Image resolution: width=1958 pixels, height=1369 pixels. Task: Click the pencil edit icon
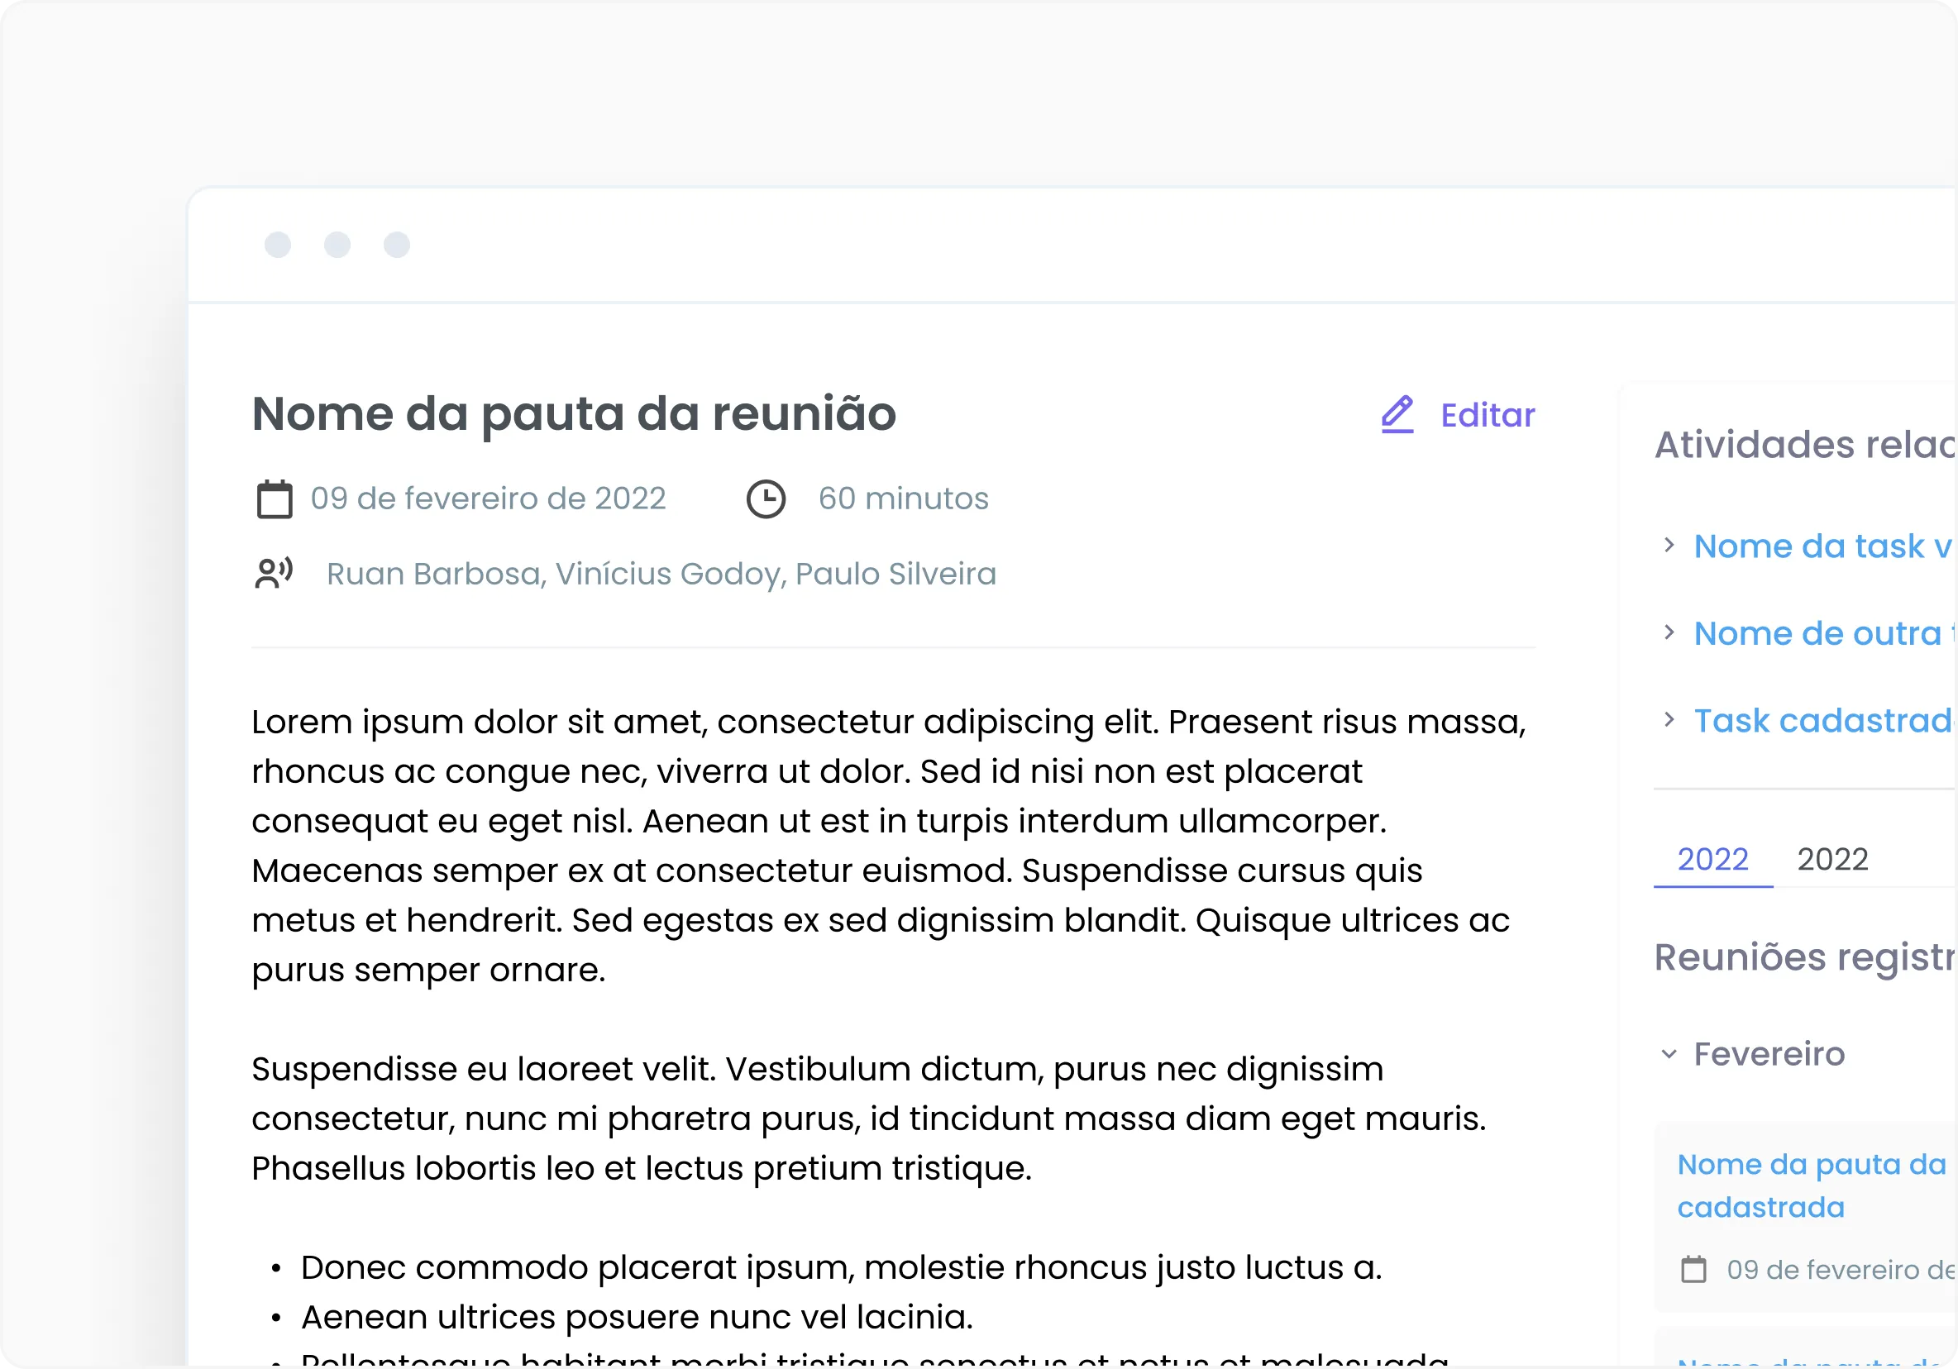[x=1397, y=414]
